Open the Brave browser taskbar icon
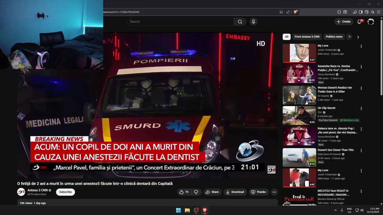 205,210
